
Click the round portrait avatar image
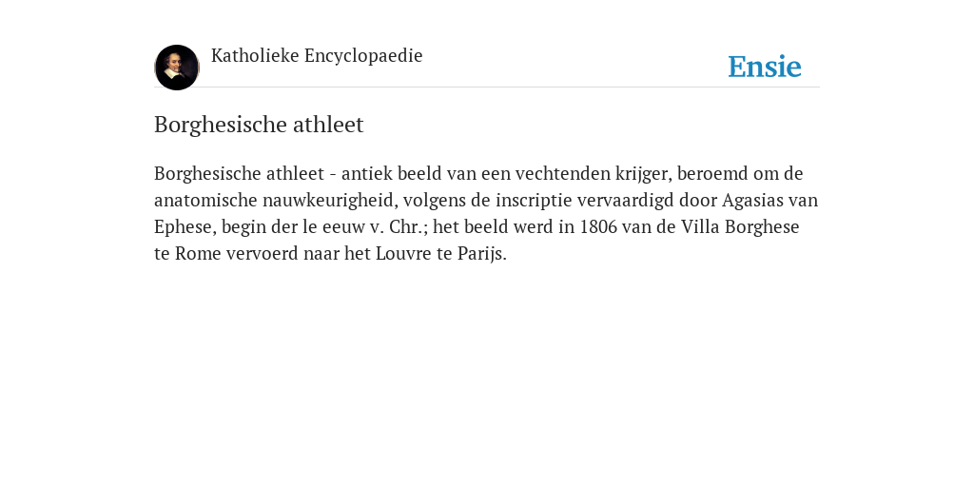tap(177, 68)
